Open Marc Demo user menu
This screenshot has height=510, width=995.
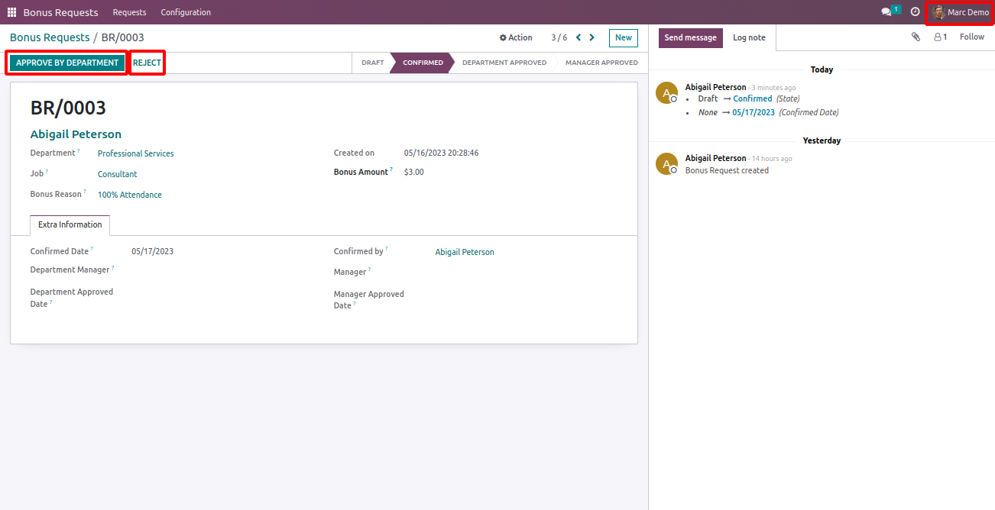[x=960, y=12]
